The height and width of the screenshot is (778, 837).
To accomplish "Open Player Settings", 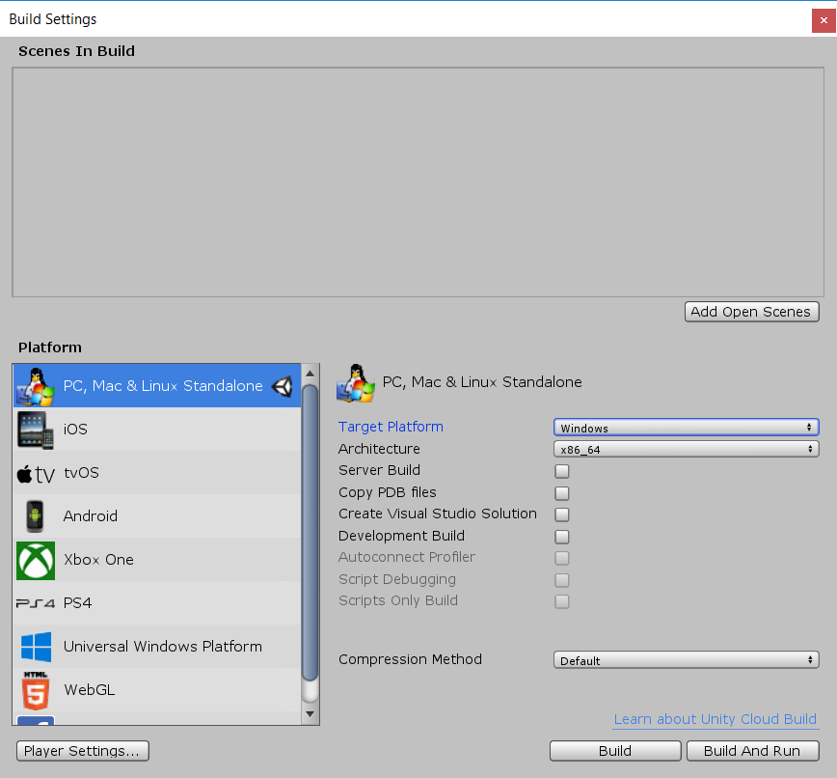I will pos(83,751).
